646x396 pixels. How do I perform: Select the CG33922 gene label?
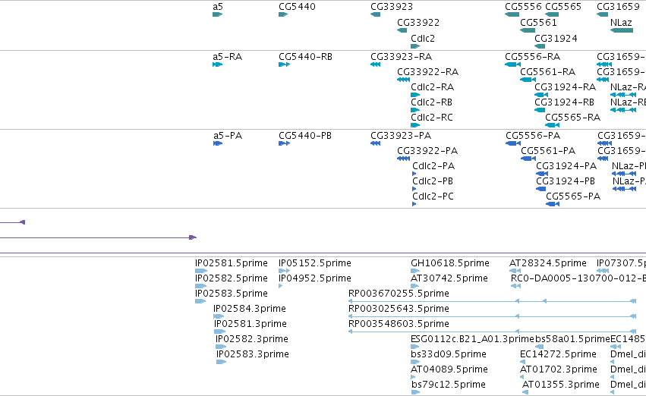418,23
